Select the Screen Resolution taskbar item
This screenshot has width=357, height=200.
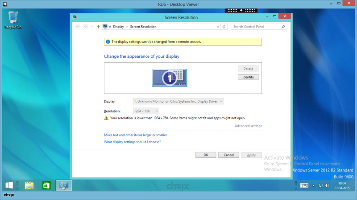coord(64,185)
